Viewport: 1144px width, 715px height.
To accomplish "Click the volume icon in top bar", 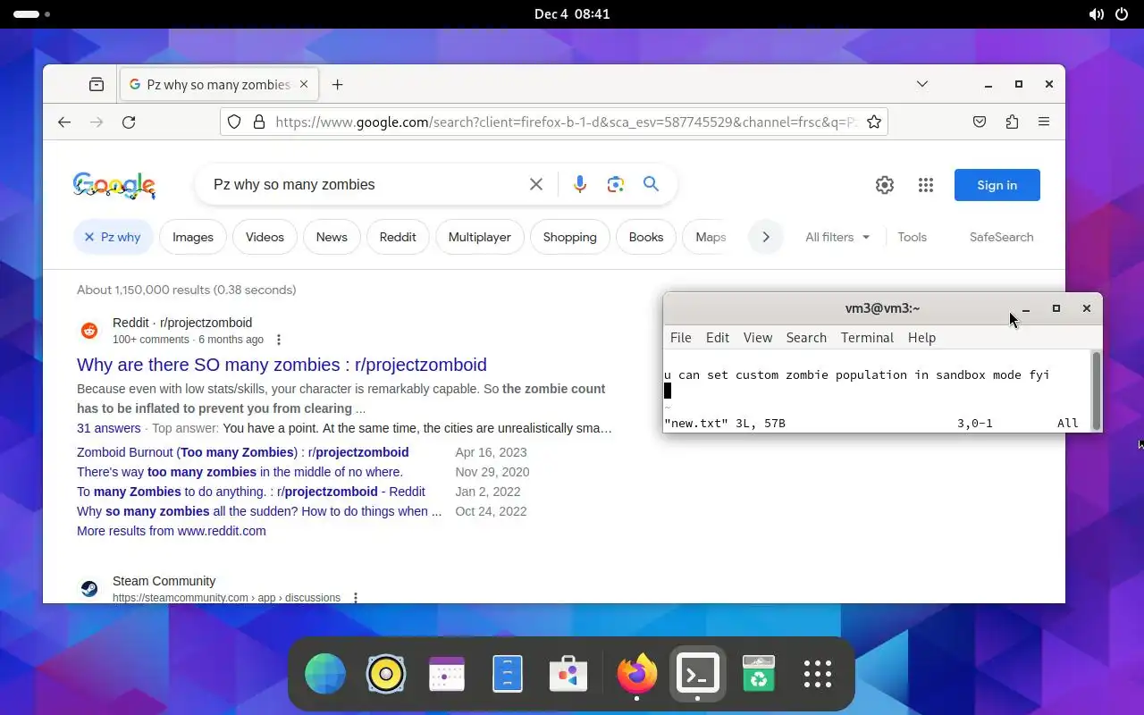I will 1096,14.
